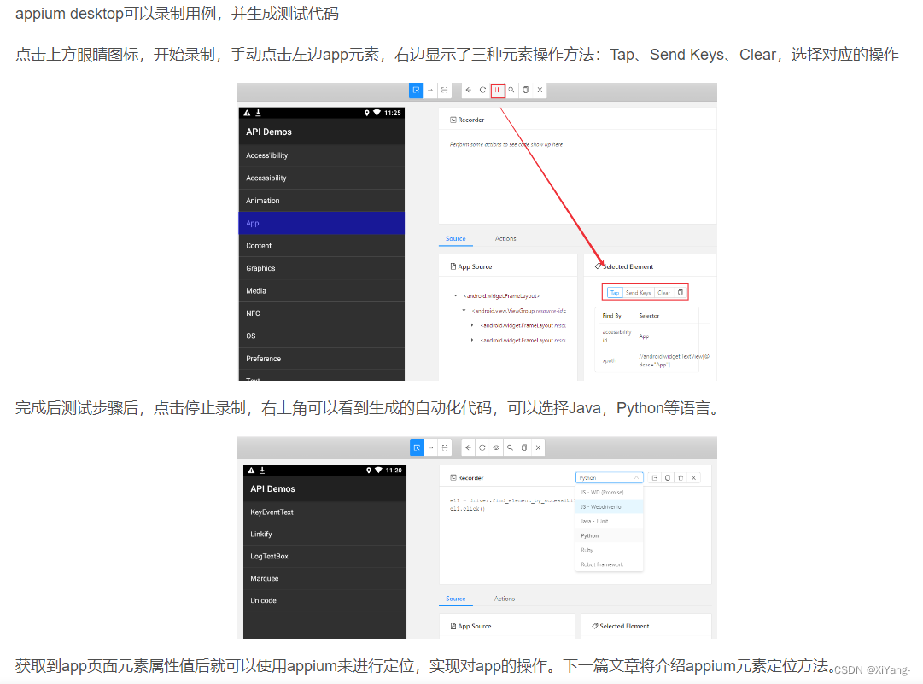
Task: Open the Actions tab in the 11:20 screenshot
Action: [x=505, y=599]
